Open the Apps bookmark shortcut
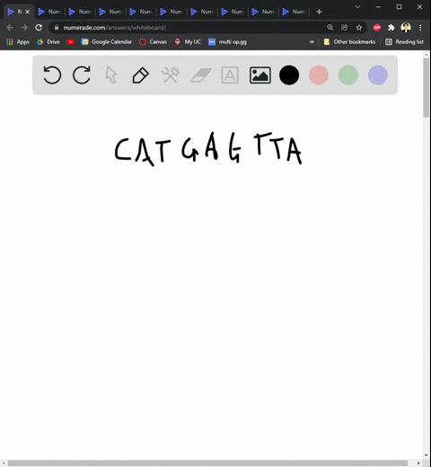Viewport: 431px width, 467px height. click(18, 42)
